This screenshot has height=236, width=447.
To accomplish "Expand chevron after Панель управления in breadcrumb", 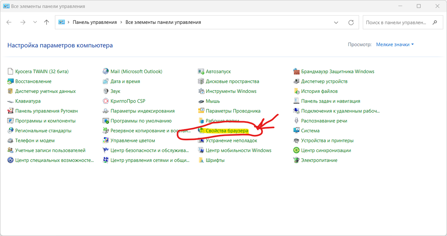I will coord(121,22).
